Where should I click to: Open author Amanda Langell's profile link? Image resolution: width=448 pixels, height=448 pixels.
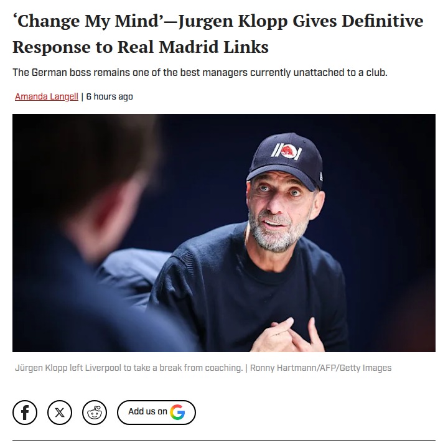47,96
